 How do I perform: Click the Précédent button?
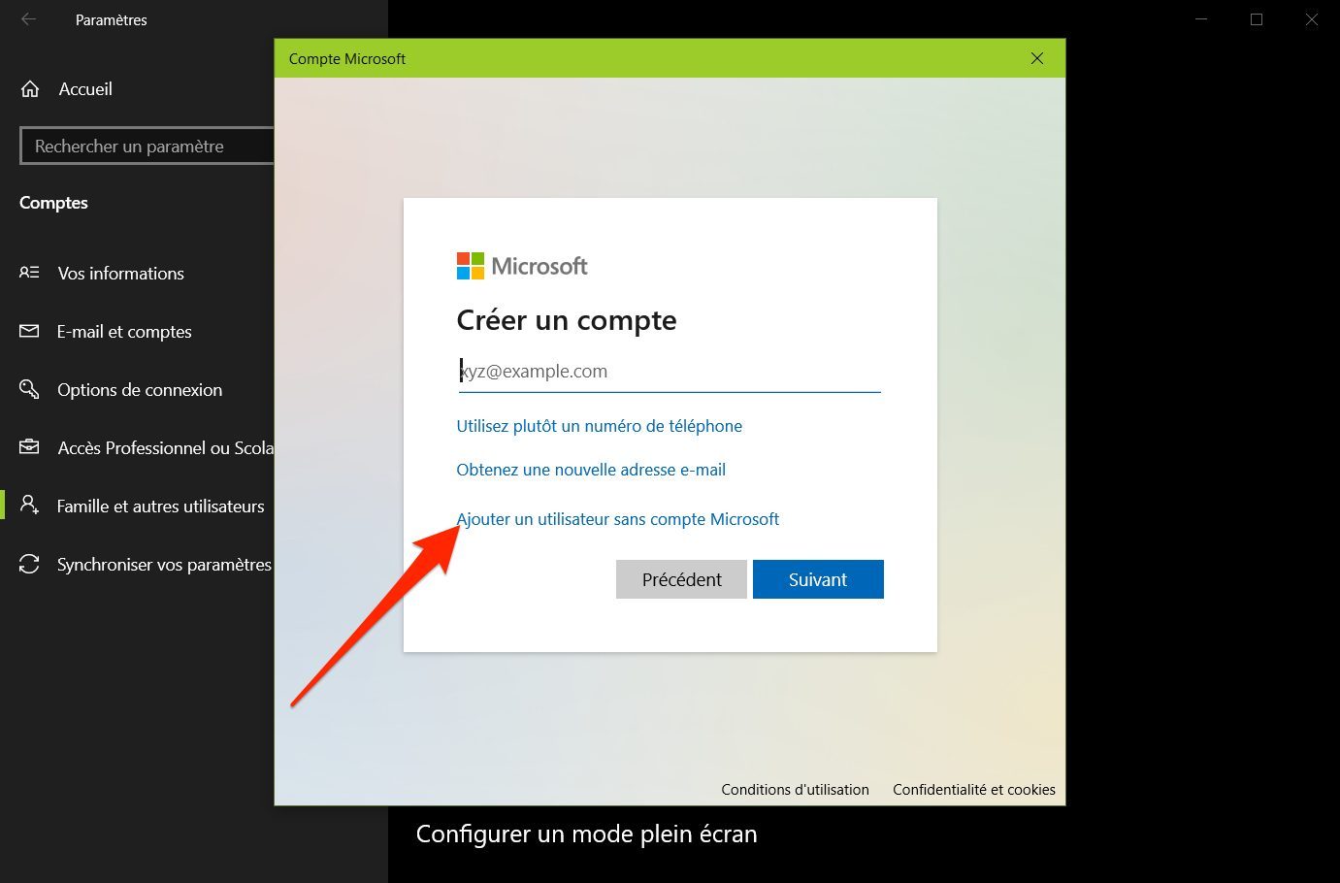point(682,579)
